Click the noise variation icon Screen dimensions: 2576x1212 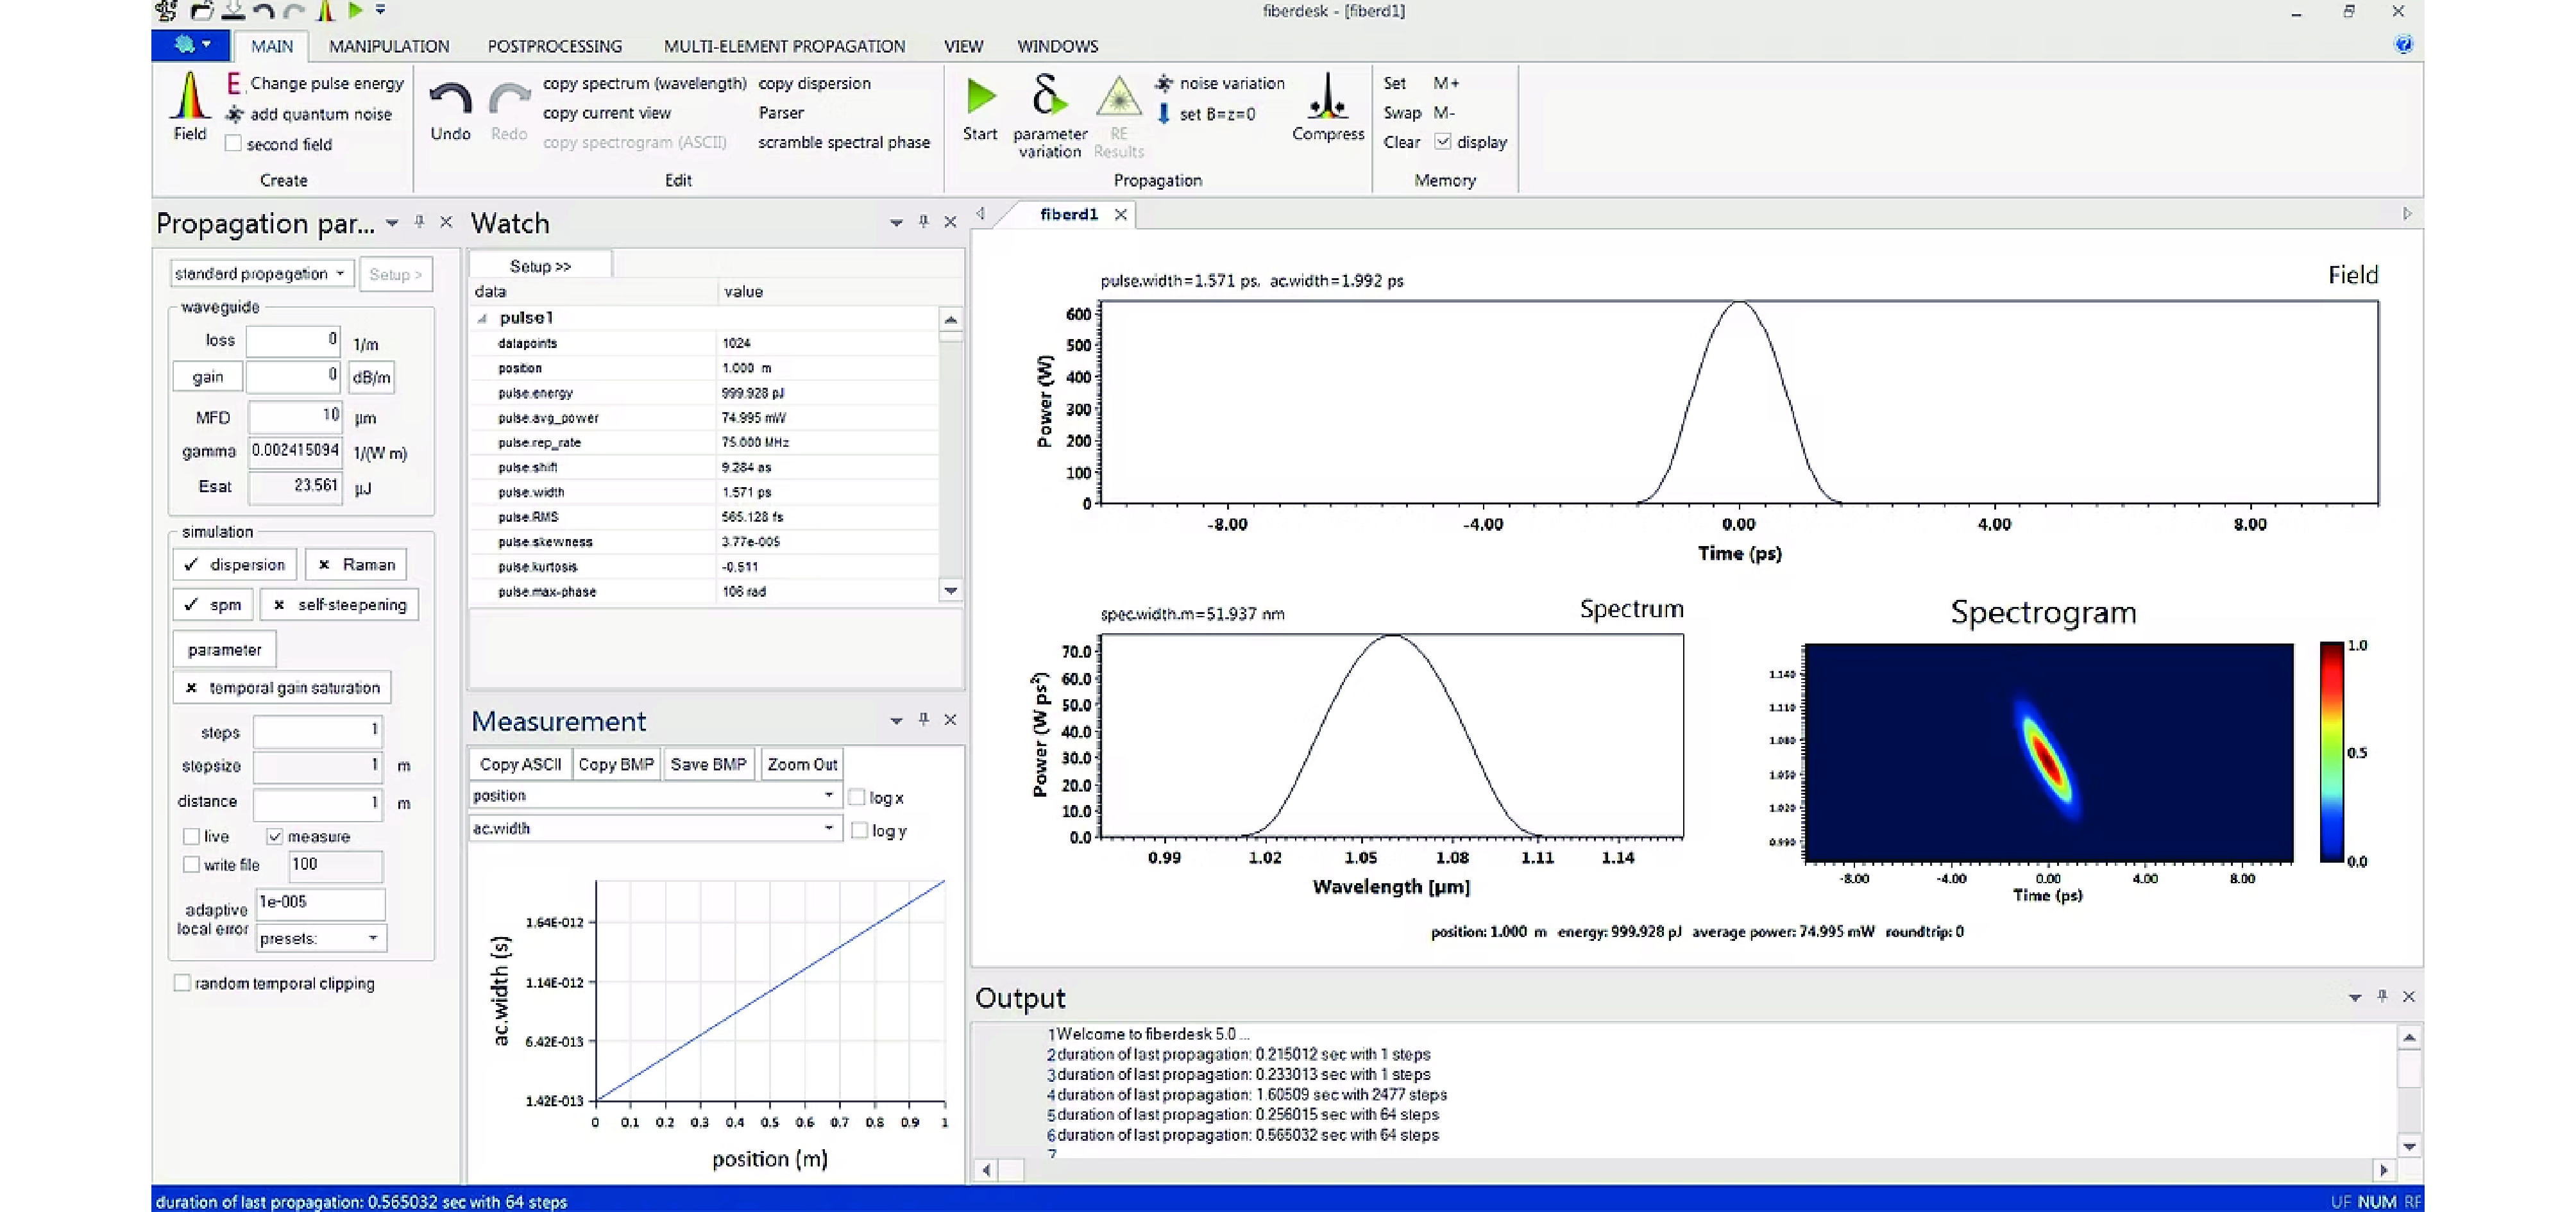1164,83
